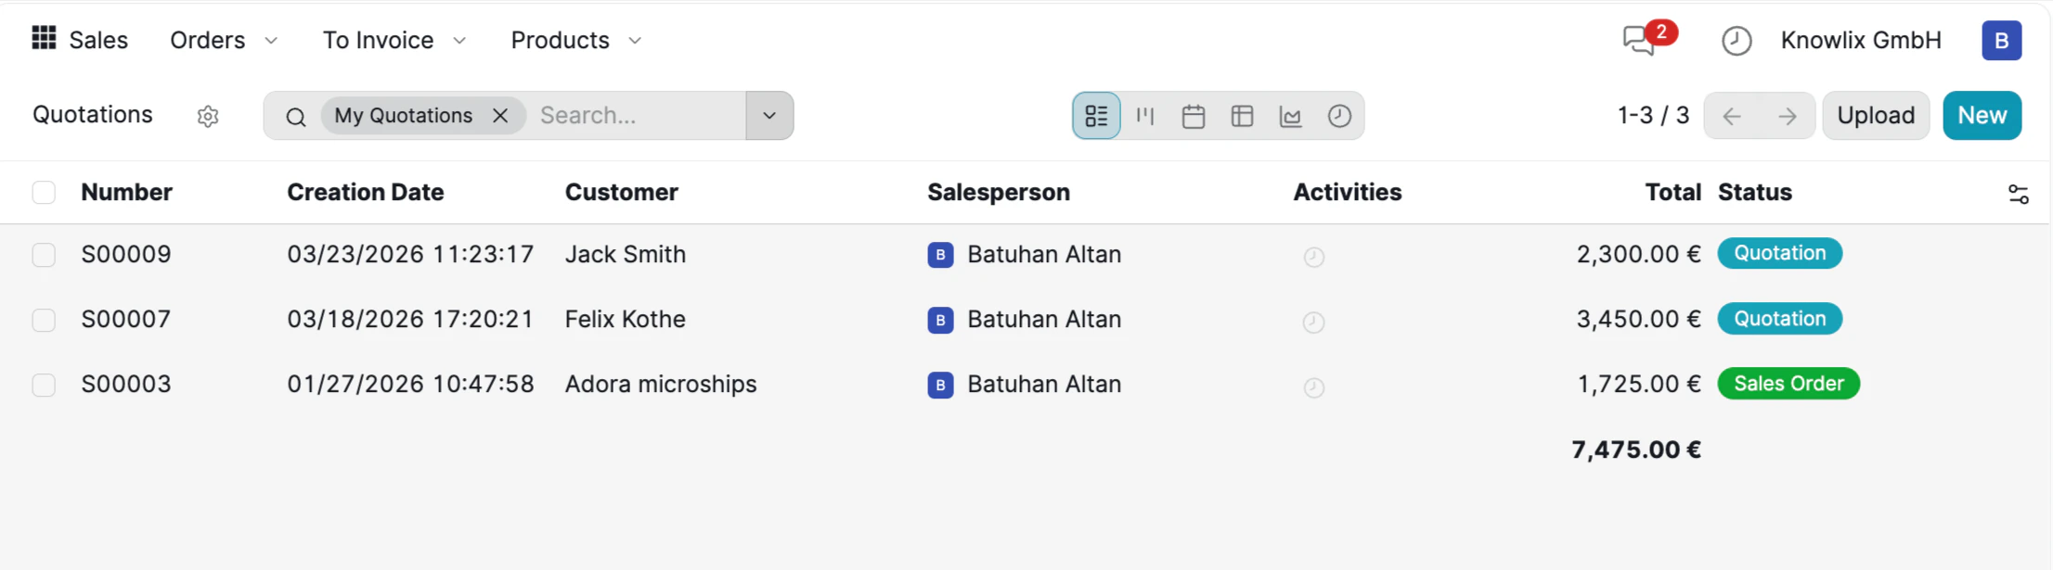The height and width of the screenshot is (570, 2053).
Task: Select checkbox for order S00009
Action: point(44,255)
